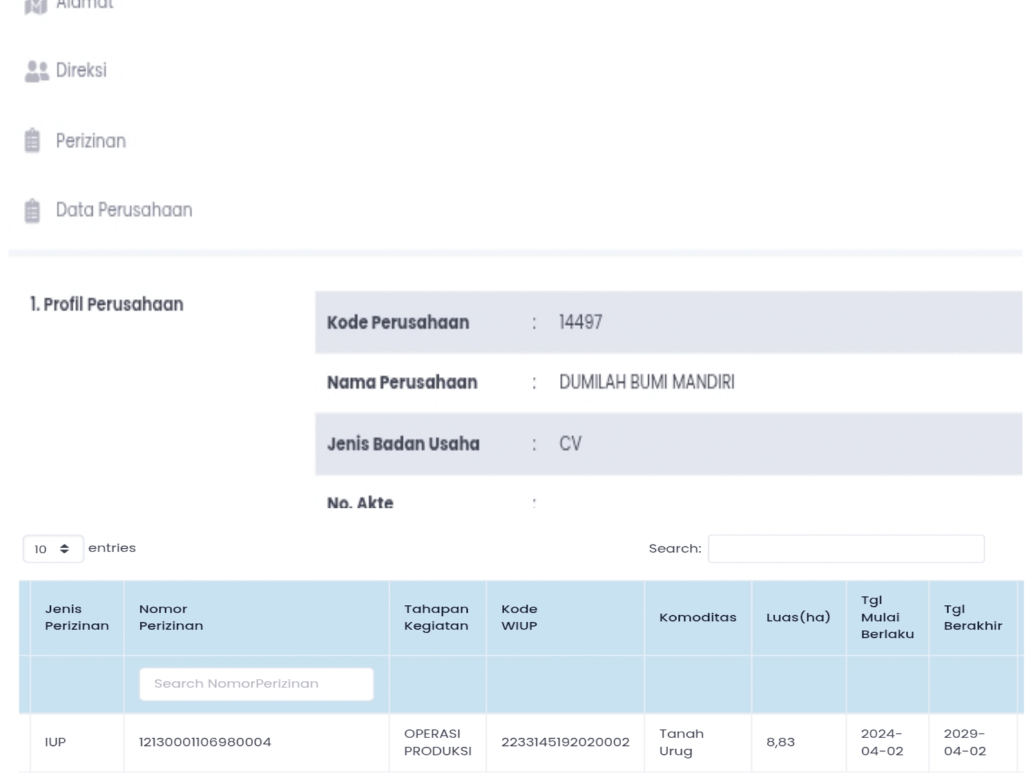The height and width of the screenshot is (773, 1031).
Task: Sort by Tahapan Kegiatan column header
Action: click(x=438, y=617)
